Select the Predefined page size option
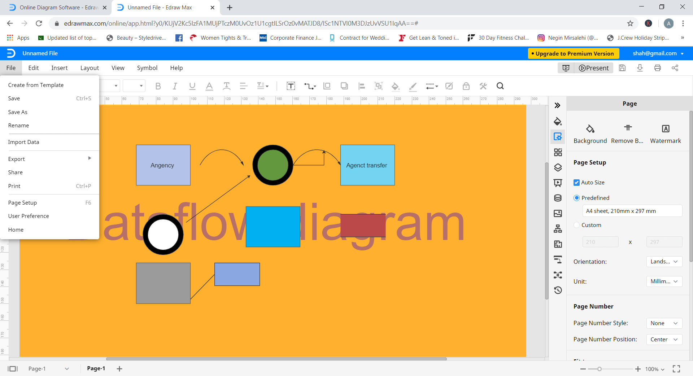 tap(576, 198)
